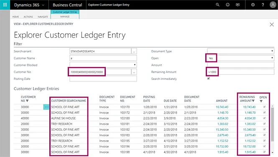The width and height of the screenshot is (278, 157).
Task: Sort by the Amount column header
Action: [222, 101]
